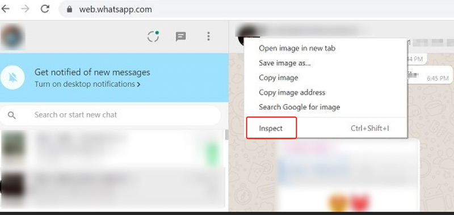Image resolution: width=454 pixels, height=215 pixels.
Task: Click Inspect in the context menu
Action: click(271, 128)
